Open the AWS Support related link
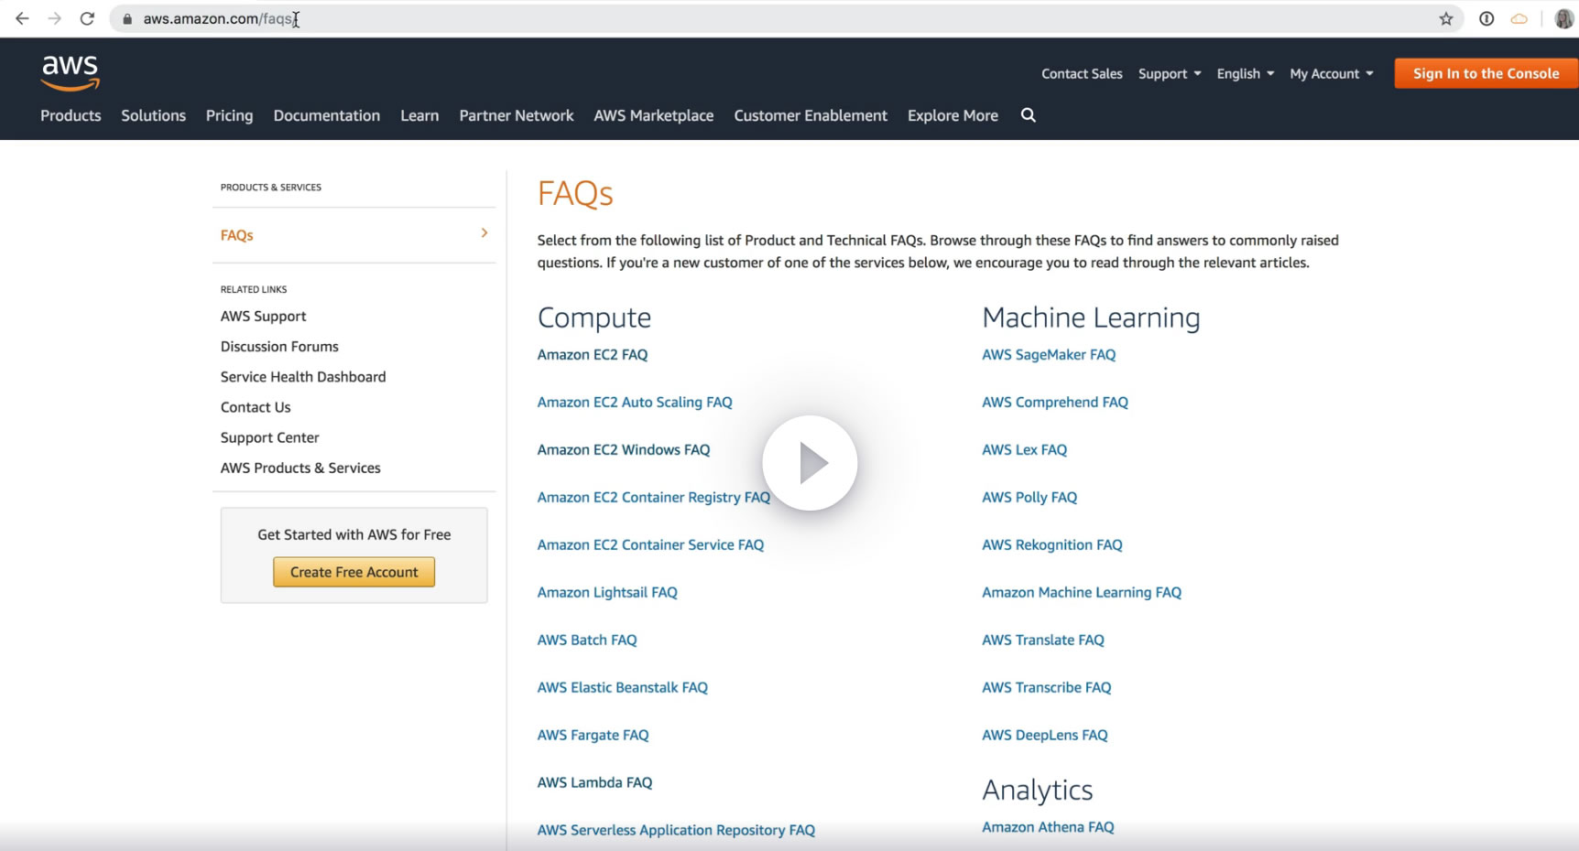The height and width of the screenshot is (851, 1579). tap(264, 316)
